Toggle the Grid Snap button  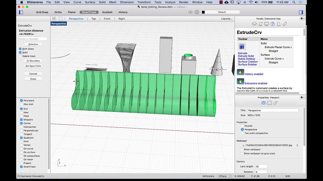42,12
